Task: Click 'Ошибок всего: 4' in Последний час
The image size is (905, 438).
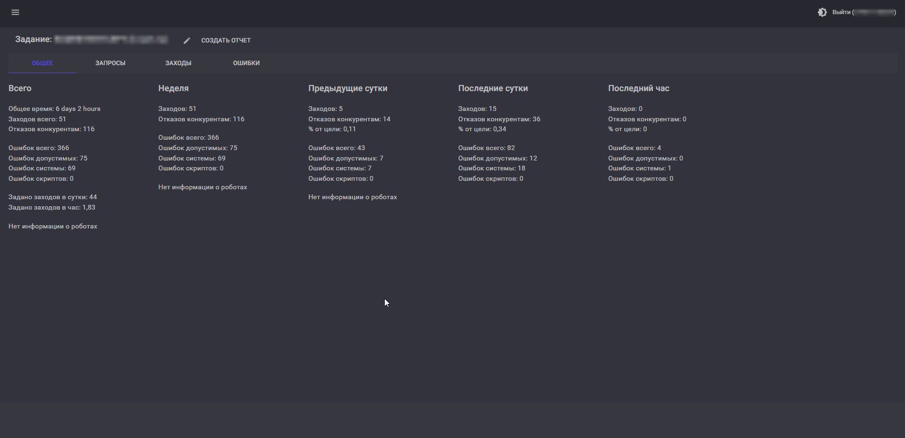Action: click(x=634, y=148)
